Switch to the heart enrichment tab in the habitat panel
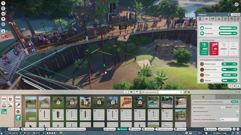Screen dimensions: 241x135 coord(232,19)
